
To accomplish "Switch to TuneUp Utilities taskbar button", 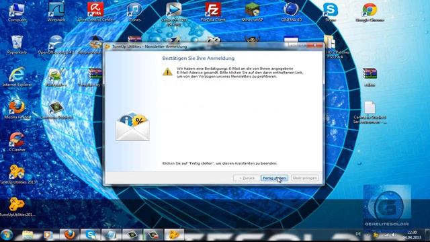I will pyautogui.click(x=174, y=235).
